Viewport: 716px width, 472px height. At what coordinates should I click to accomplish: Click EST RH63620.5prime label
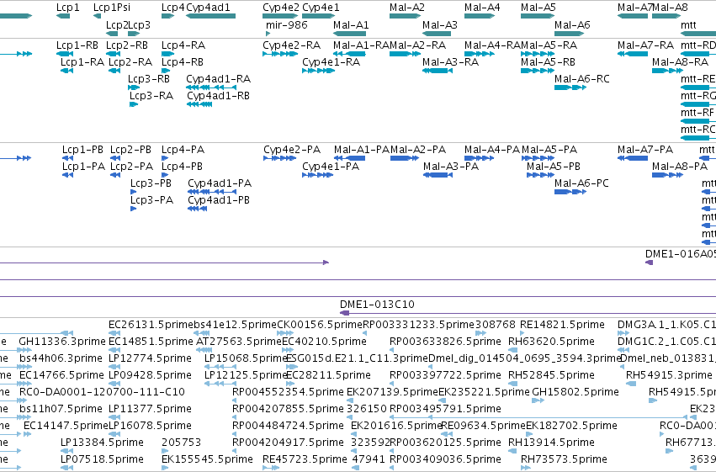(x=551, y=342)
